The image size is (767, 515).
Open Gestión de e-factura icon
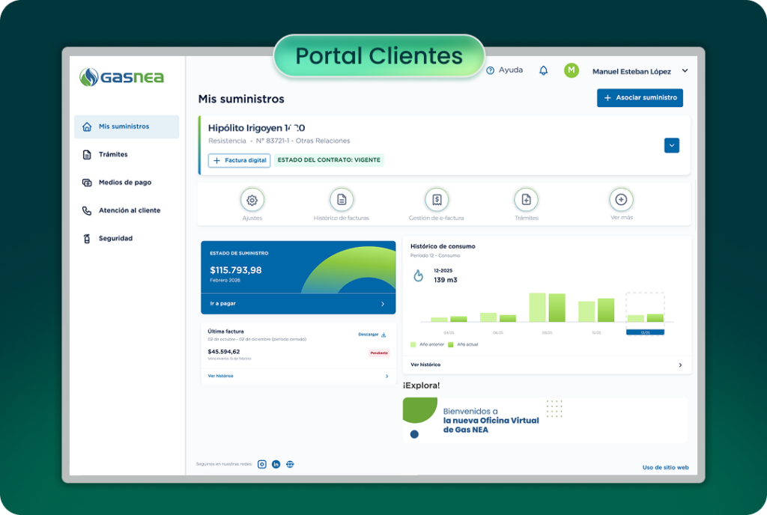437,200
